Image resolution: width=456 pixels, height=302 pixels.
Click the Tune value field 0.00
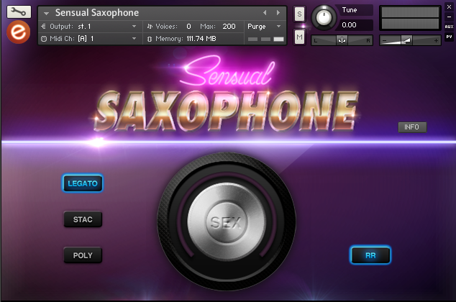(354, 25)
